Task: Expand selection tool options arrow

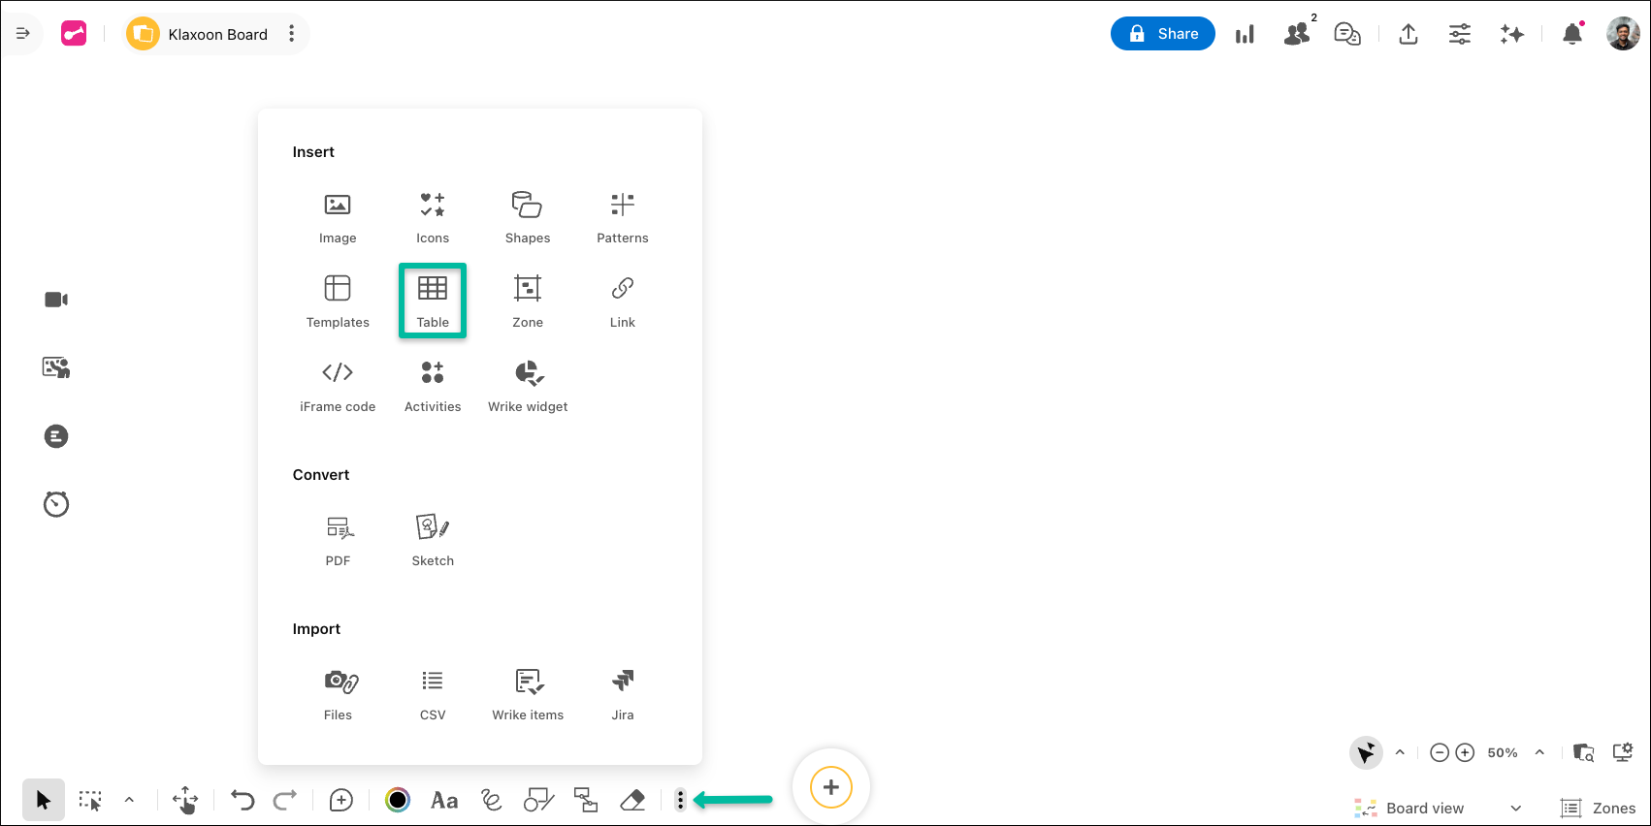Action: coord(129,800)
